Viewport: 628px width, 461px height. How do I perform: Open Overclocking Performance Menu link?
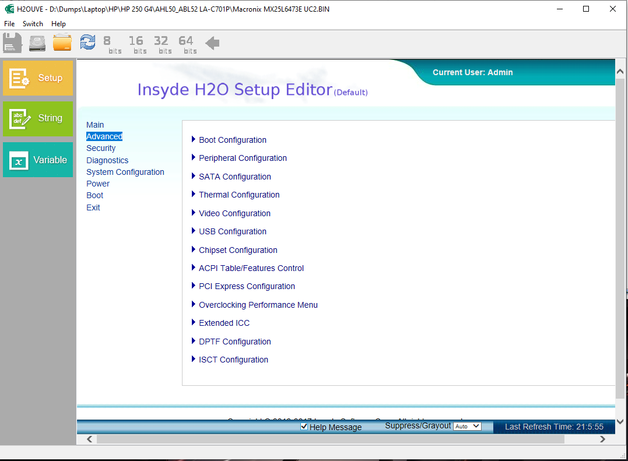pyautogui.click(x=258, y=305)
